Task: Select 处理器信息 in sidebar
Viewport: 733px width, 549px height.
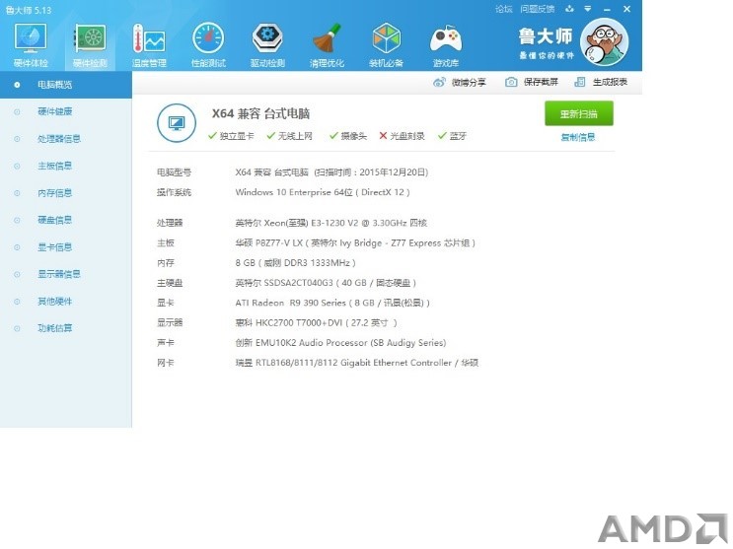Action: [x=66, y=139]
